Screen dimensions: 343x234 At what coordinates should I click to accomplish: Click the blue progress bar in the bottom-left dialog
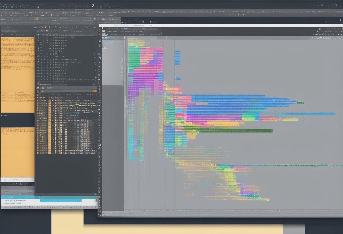61,201
